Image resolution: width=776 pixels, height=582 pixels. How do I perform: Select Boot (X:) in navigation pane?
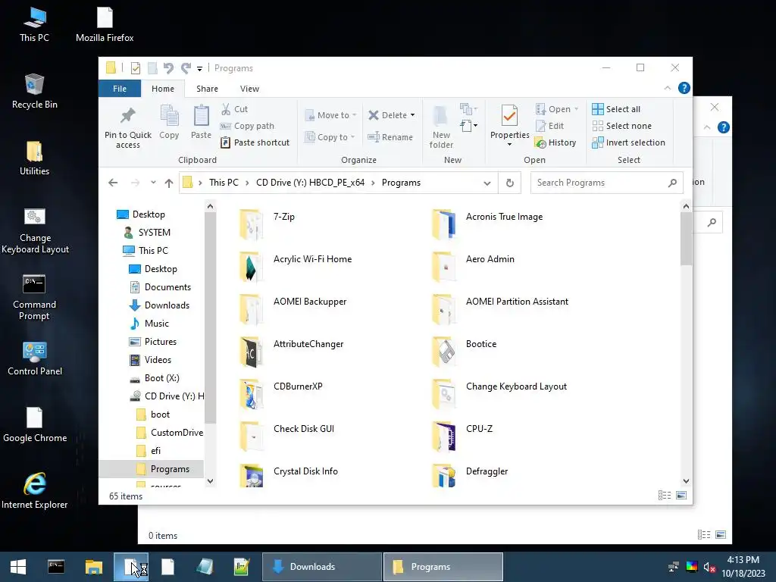[162, 378]
